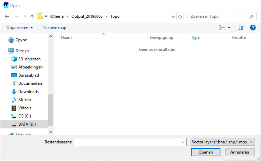The width and height of the screenshot is (261, 161).
Task: Expand the address bar history dropdown
Action: point(173,17)
